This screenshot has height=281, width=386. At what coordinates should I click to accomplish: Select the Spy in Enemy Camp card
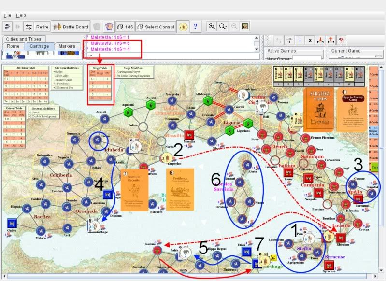coord(352,110)
